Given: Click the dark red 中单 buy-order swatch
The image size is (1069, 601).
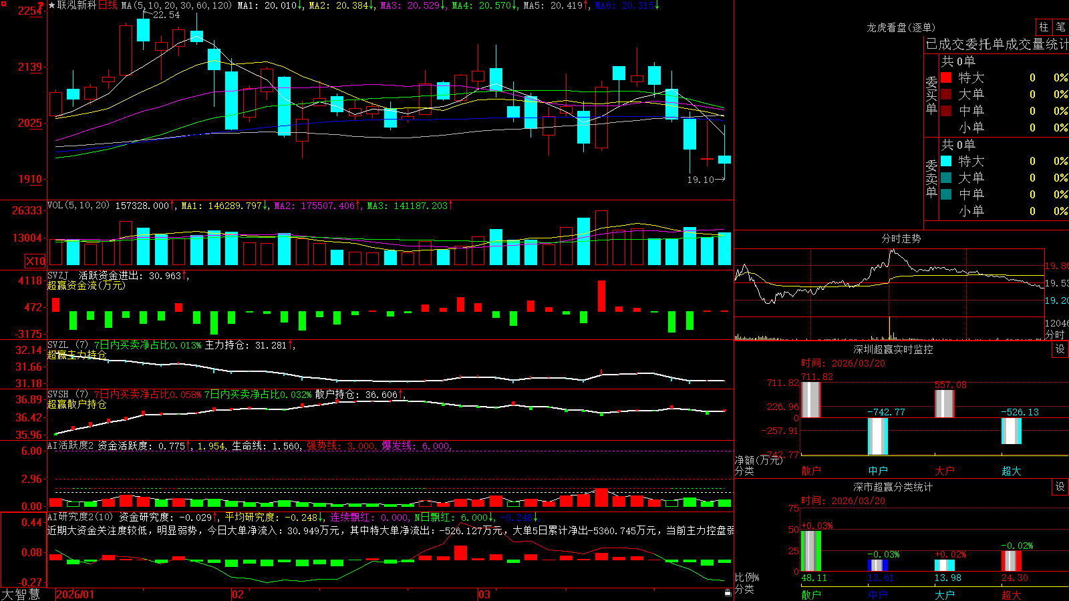Looking at the screenshot, I should pyautogui.click(x=946, y=111).
